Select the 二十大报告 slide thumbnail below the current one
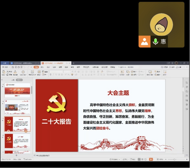 (x=17, y=141)
